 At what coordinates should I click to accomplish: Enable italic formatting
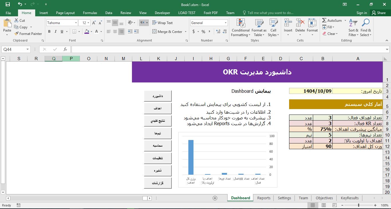click(55, 31)
